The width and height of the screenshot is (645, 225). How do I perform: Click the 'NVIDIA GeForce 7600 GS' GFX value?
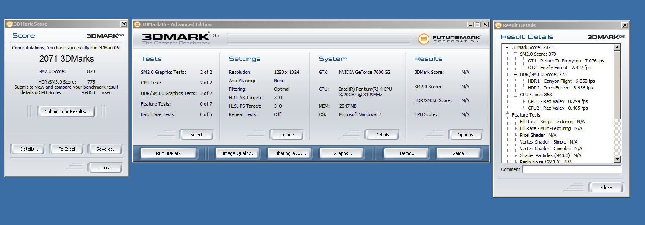click(365, 72)
